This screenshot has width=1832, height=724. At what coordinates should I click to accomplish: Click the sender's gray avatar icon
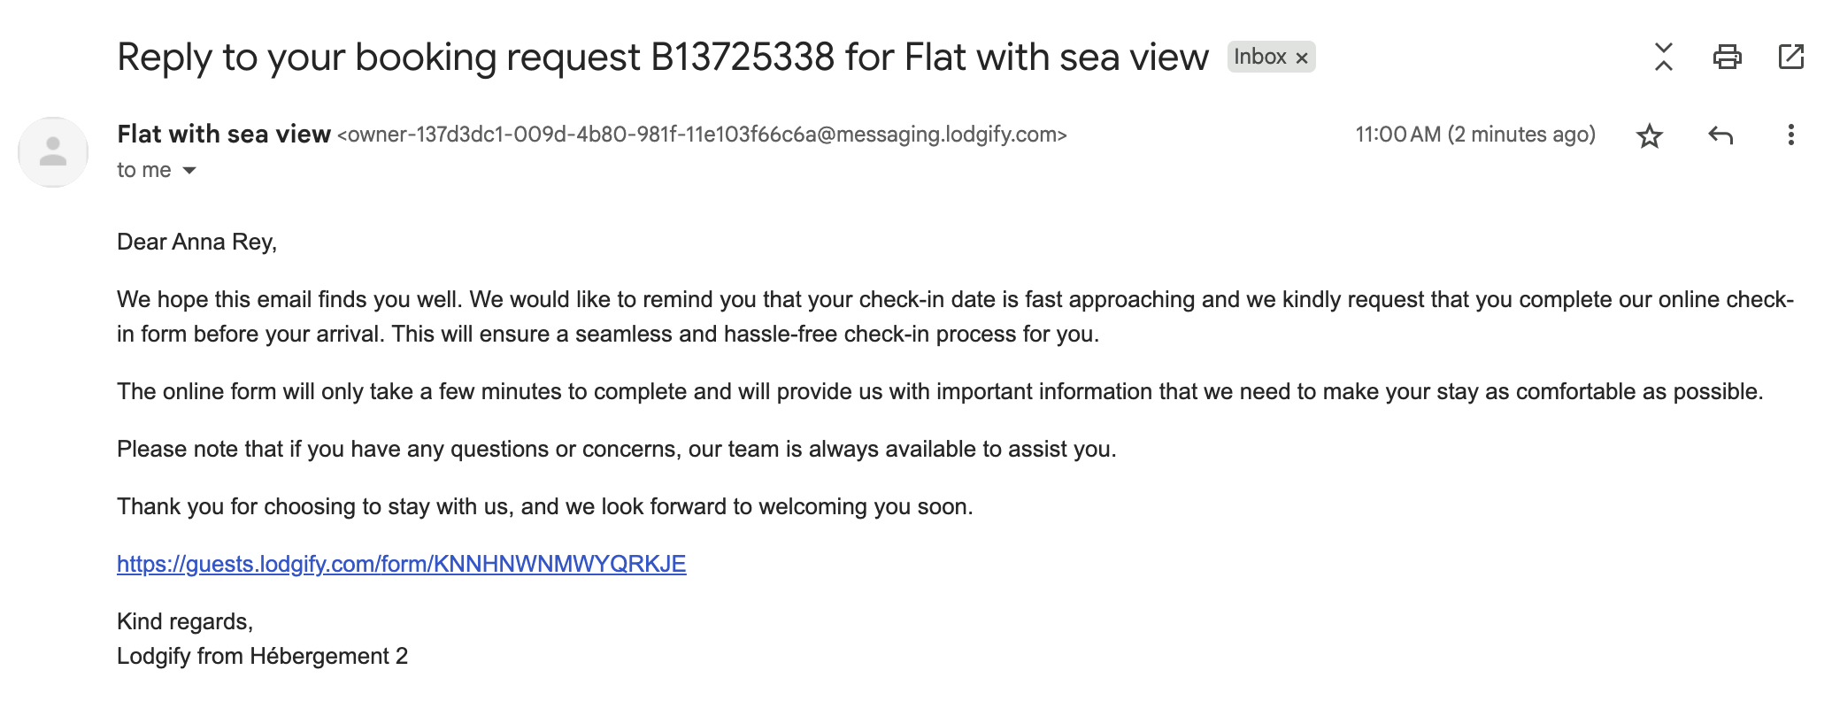pos(53,152)
